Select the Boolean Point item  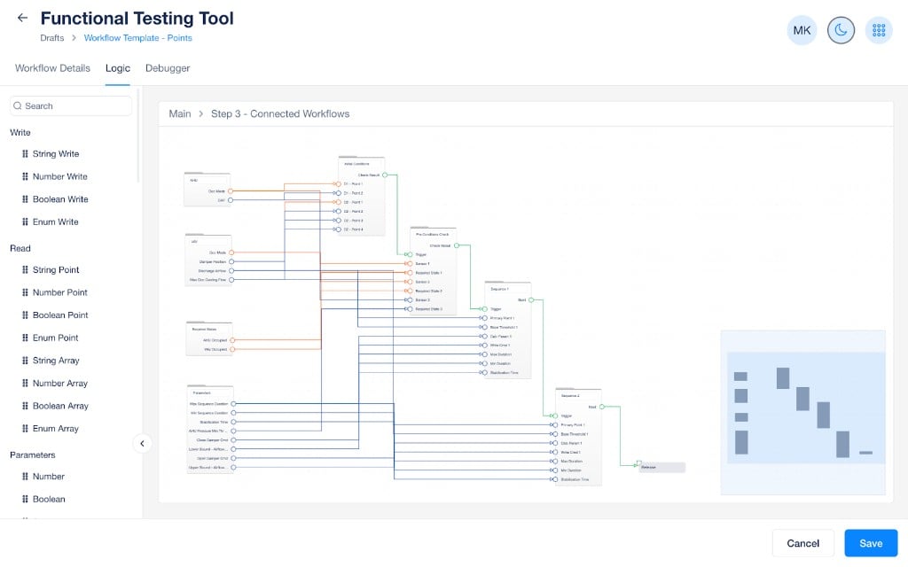[x=60, y=315]
